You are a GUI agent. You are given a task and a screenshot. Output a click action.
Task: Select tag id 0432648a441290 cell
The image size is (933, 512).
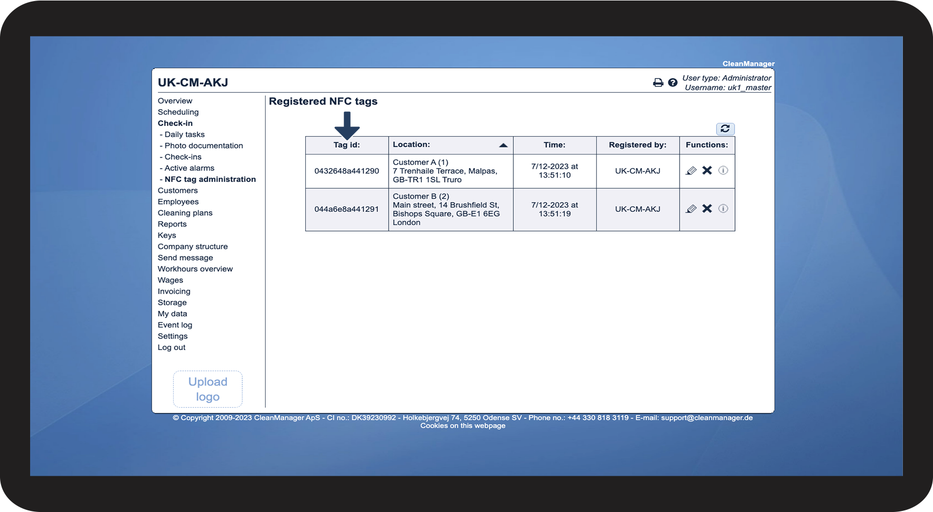[346, 171]
